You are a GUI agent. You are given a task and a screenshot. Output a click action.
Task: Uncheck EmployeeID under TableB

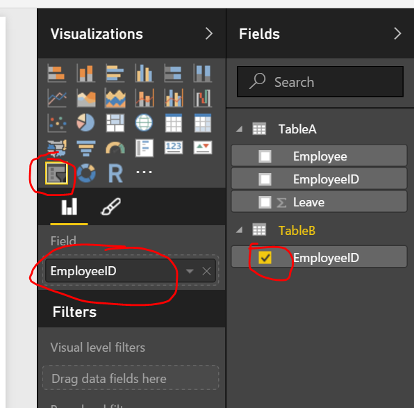pos(265,257)
